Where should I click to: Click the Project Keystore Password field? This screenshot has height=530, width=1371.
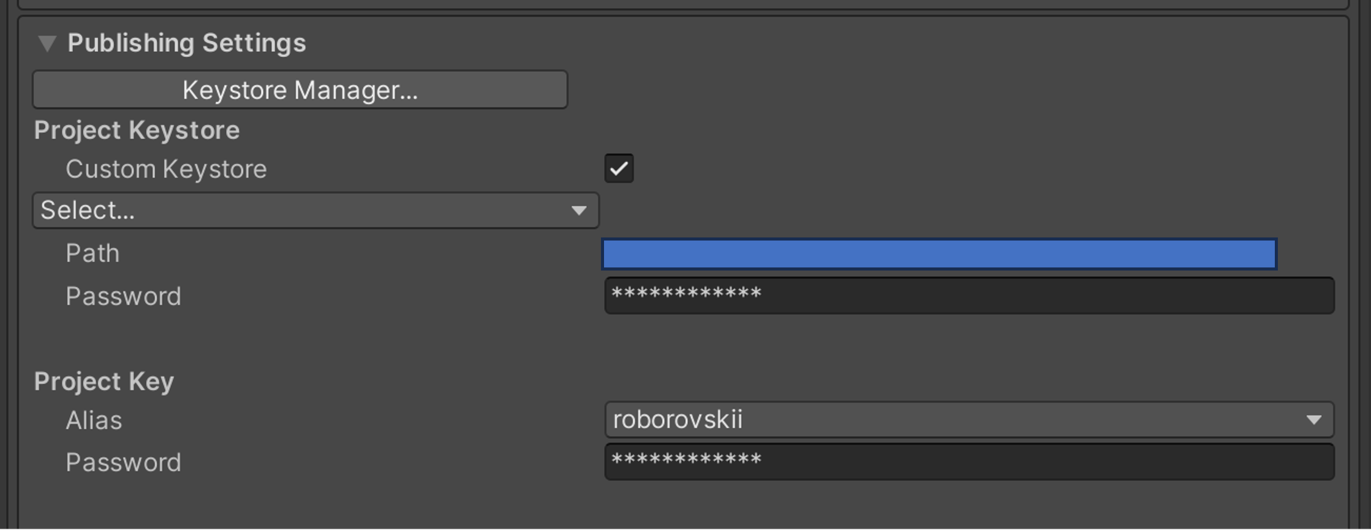969,296
